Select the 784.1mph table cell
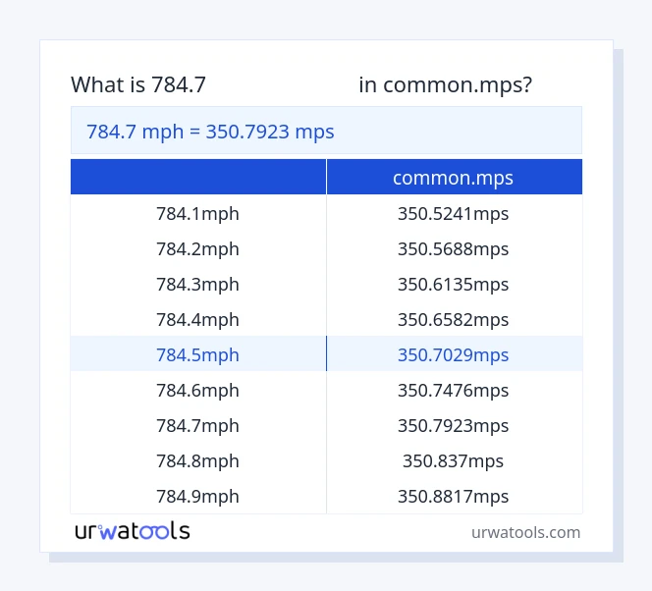The width and height of the screenshot is (652, 591). 197,213
